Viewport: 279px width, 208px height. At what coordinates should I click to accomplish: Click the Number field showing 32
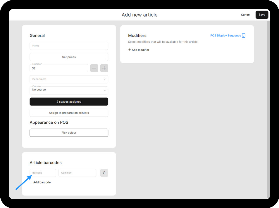pos(59,68)
